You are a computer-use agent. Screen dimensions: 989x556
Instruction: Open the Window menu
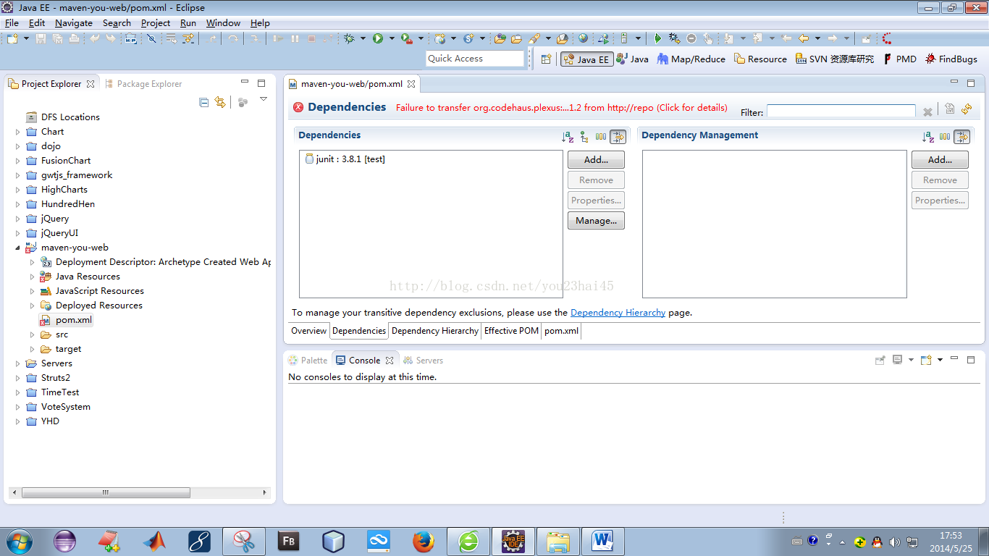click(x=223, y=22)
